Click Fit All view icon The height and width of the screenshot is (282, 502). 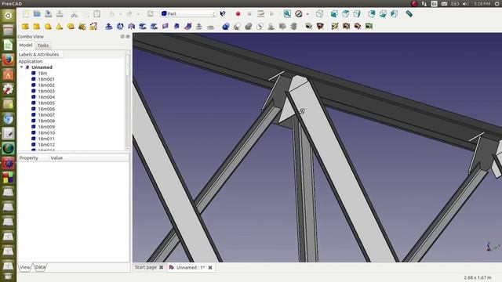pyautogui.click(x=287, y=14)
